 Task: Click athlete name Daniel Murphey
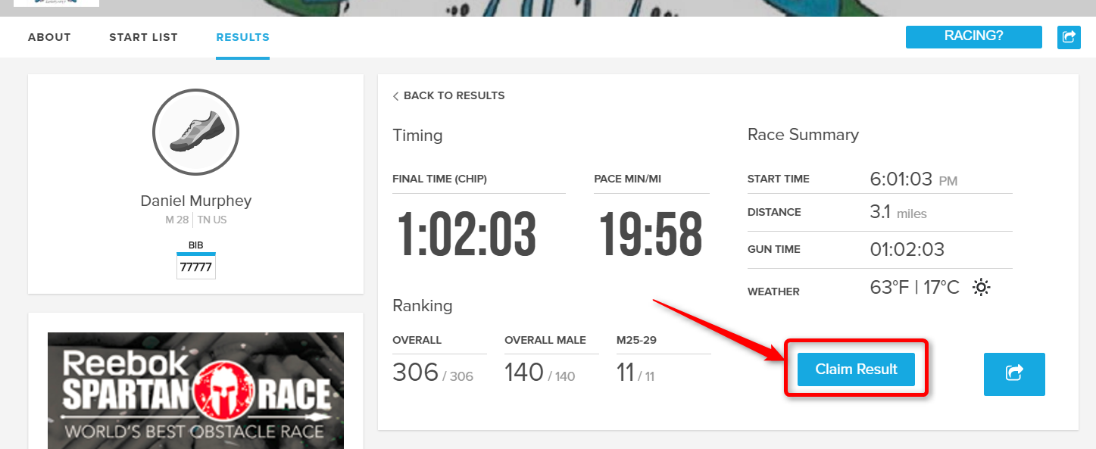[x=195, y=201]
